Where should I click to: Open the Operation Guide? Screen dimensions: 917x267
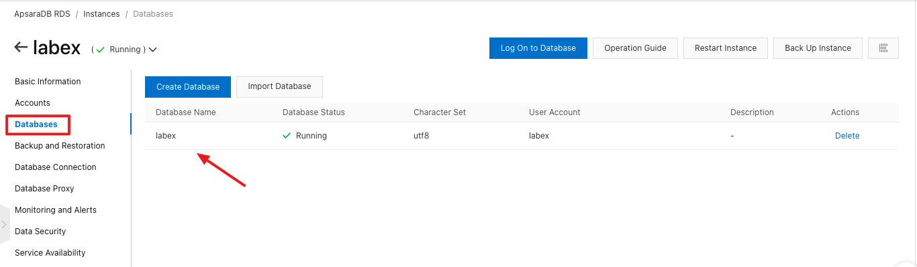click(x=635, y=48)
